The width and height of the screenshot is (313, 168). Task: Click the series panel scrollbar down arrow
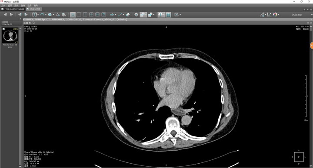click(x=20, y=166)
